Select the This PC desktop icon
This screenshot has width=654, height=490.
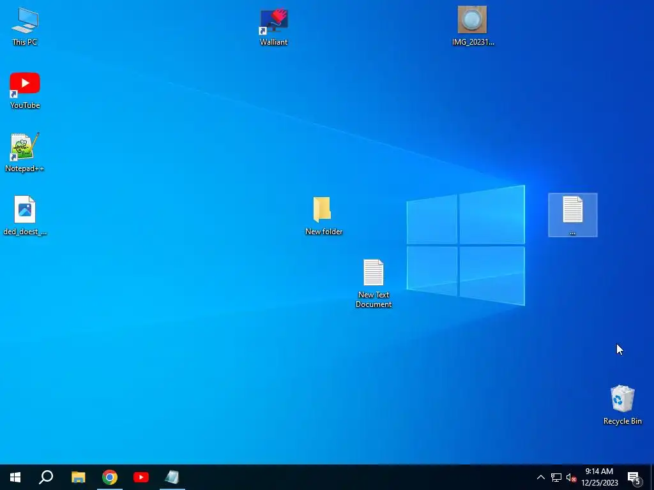tap(25, 26)
